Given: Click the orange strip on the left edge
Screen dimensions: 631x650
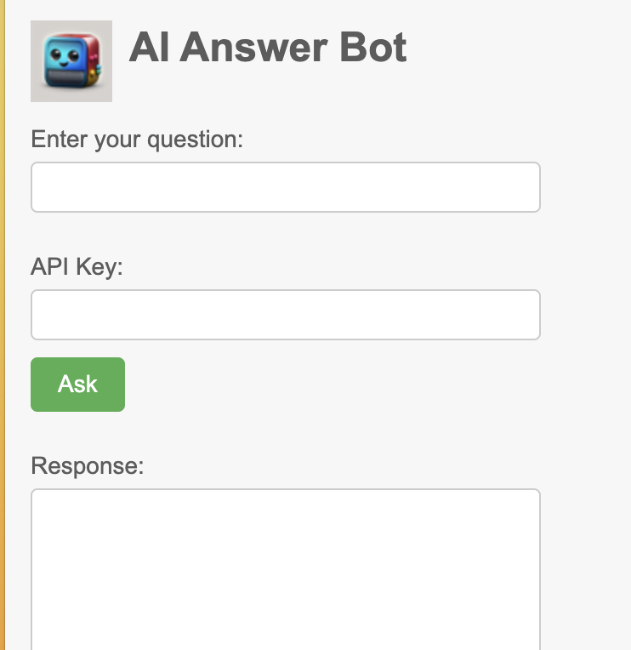Looking at the screenshot, I should click(3, 340).
